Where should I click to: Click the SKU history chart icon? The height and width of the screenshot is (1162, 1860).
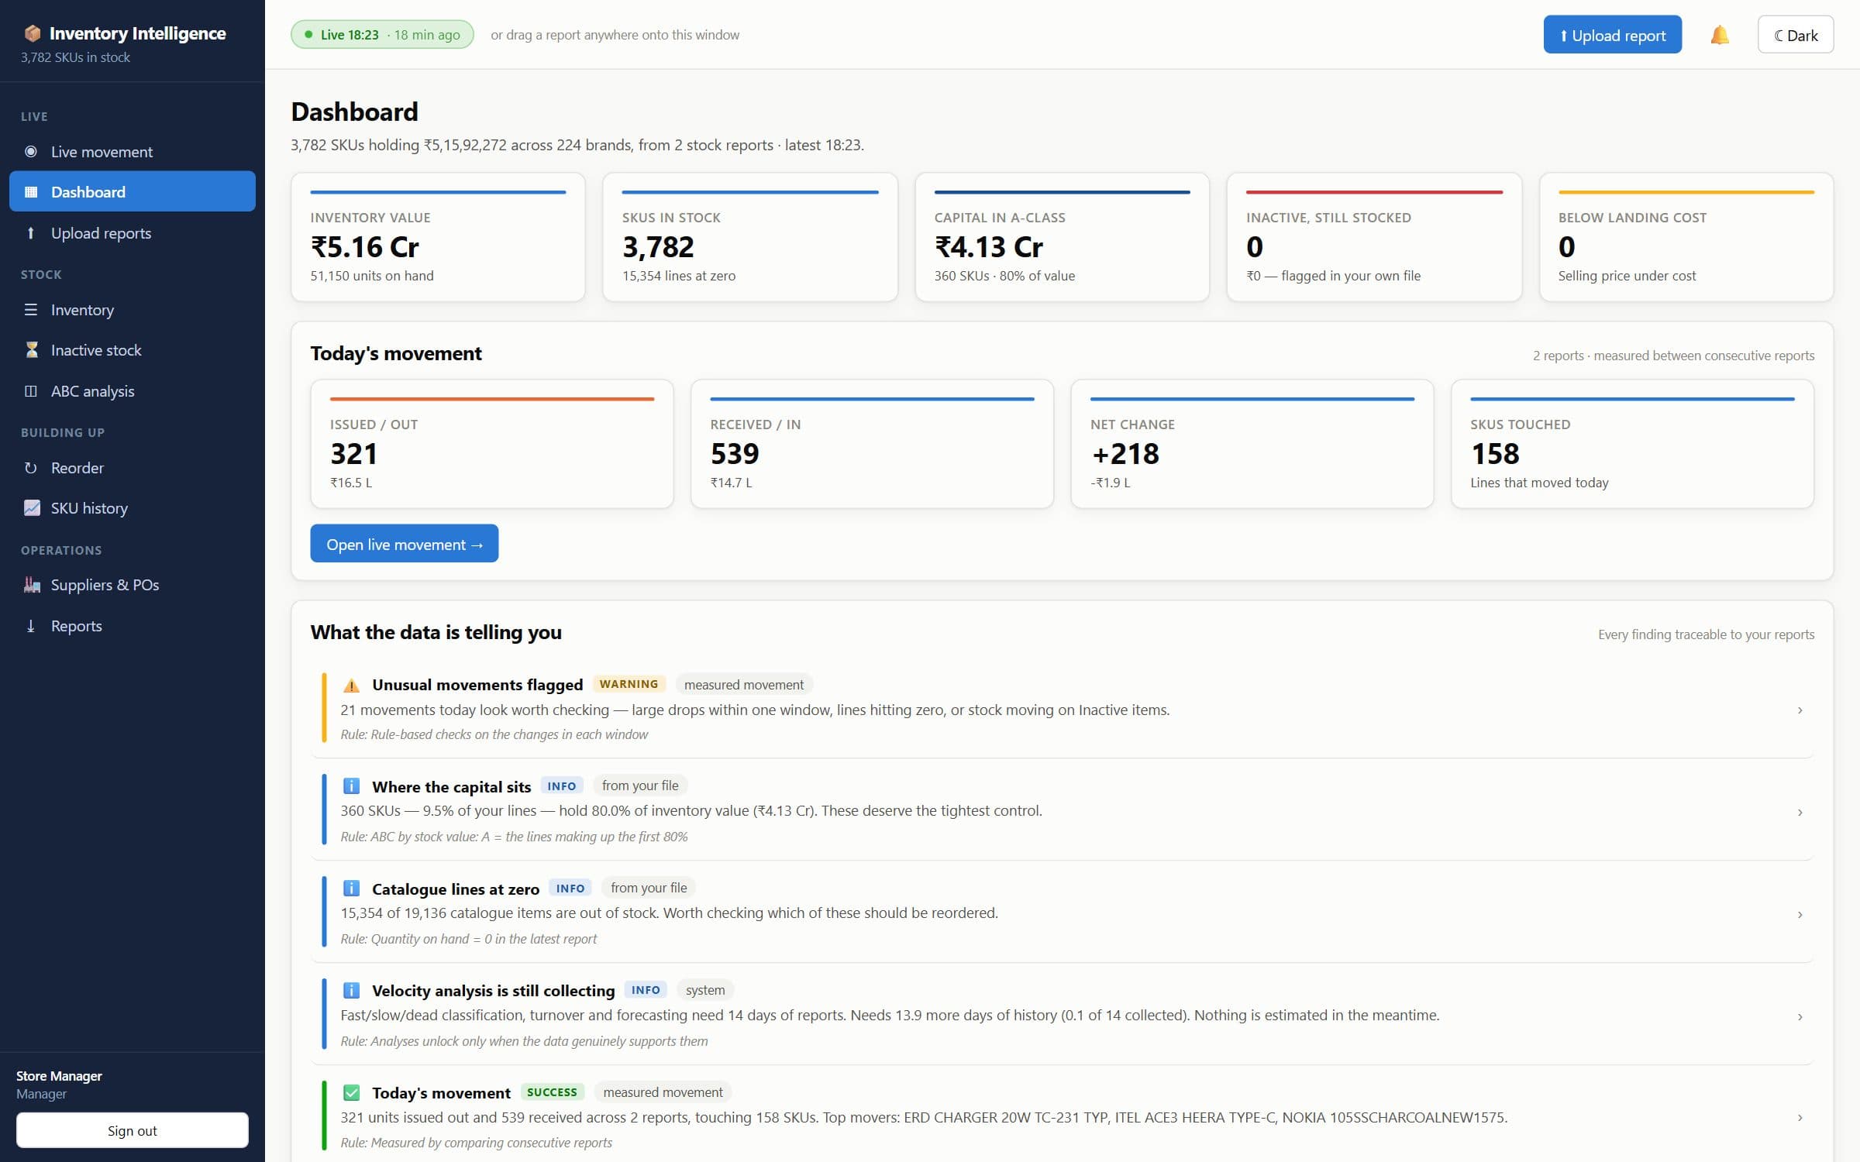click(32, 508)
